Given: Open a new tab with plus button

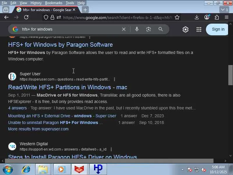Looking at the screenshot, I should [x=85, y=10].
